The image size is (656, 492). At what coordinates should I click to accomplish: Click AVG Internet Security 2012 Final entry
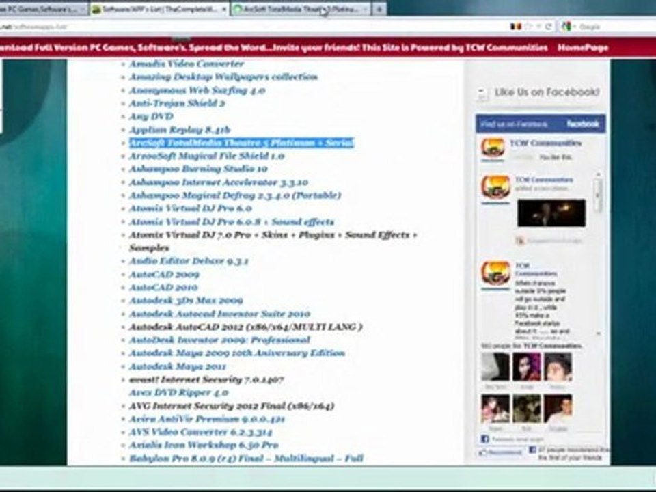click(x=232, y=406)
